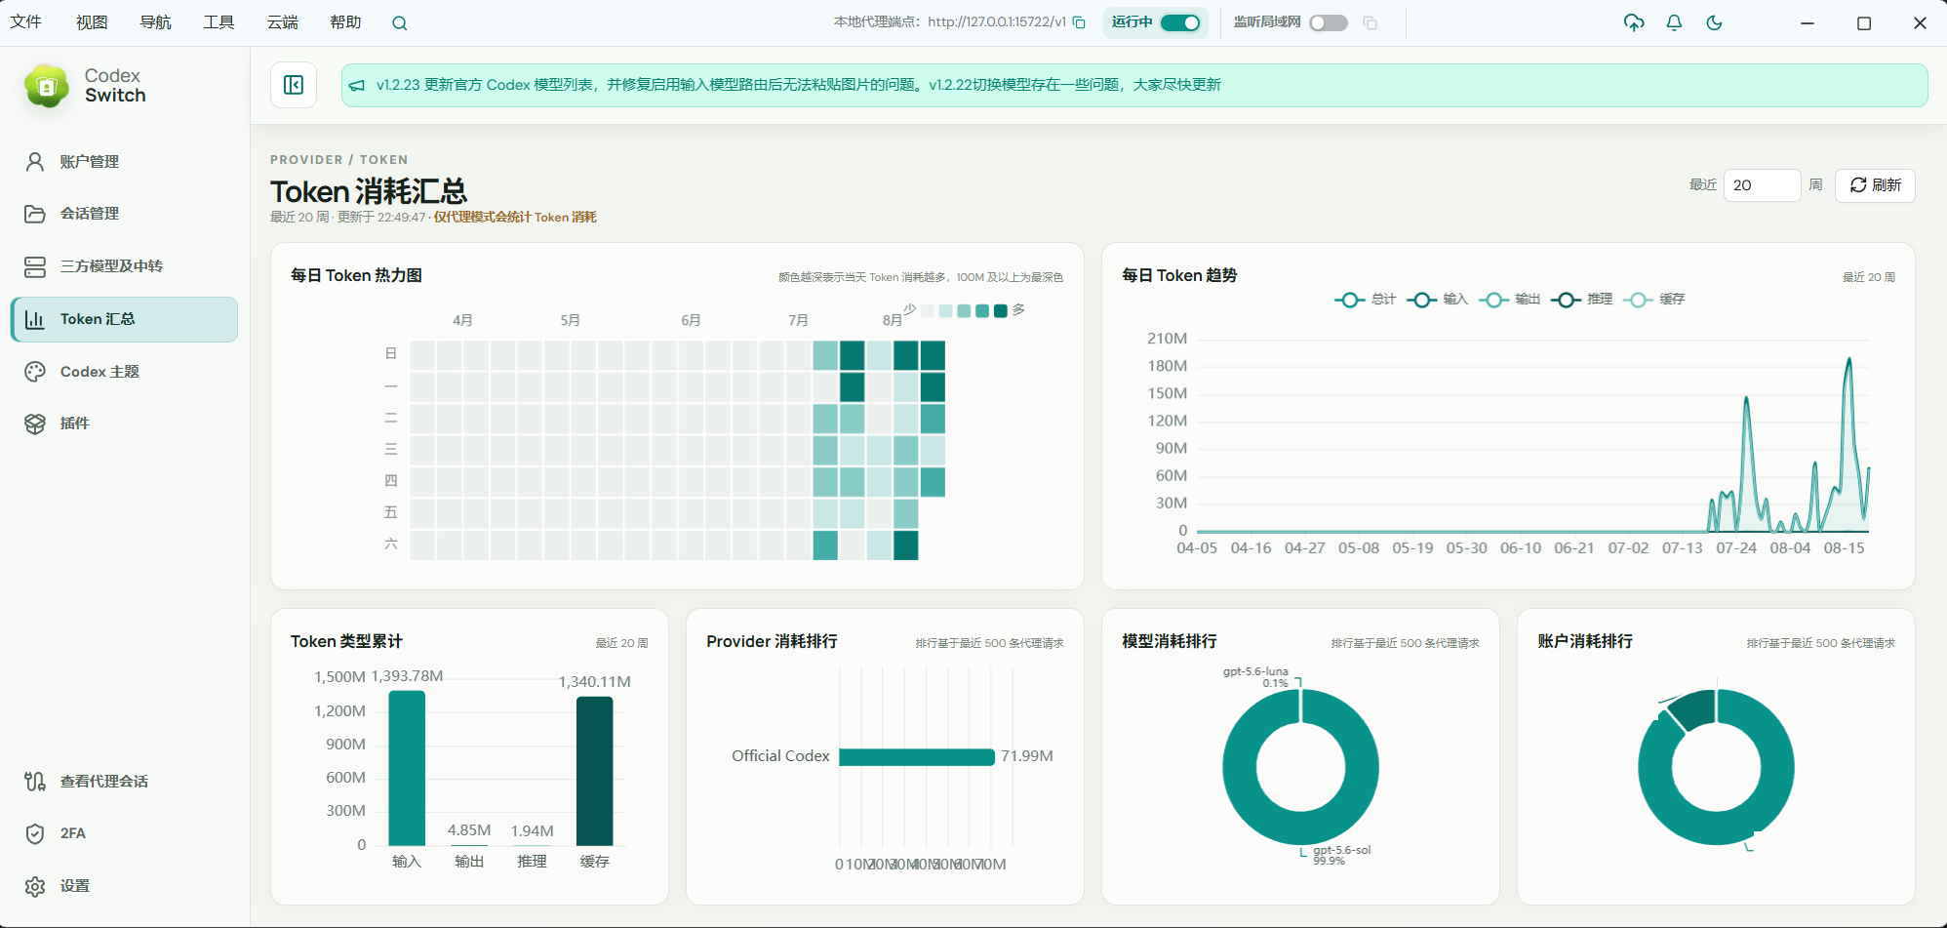Click the 输入 bar in Token 类型累计 chart
Screen dimensions: 1947x928
[407, 768]
